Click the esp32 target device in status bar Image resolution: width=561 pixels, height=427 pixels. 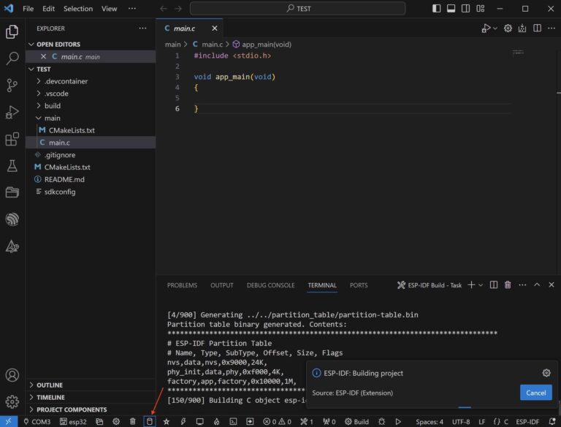[x=73, y=421]
